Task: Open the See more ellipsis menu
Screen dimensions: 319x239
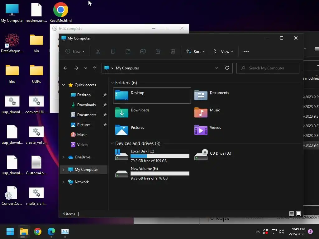Action: point(246,51)
